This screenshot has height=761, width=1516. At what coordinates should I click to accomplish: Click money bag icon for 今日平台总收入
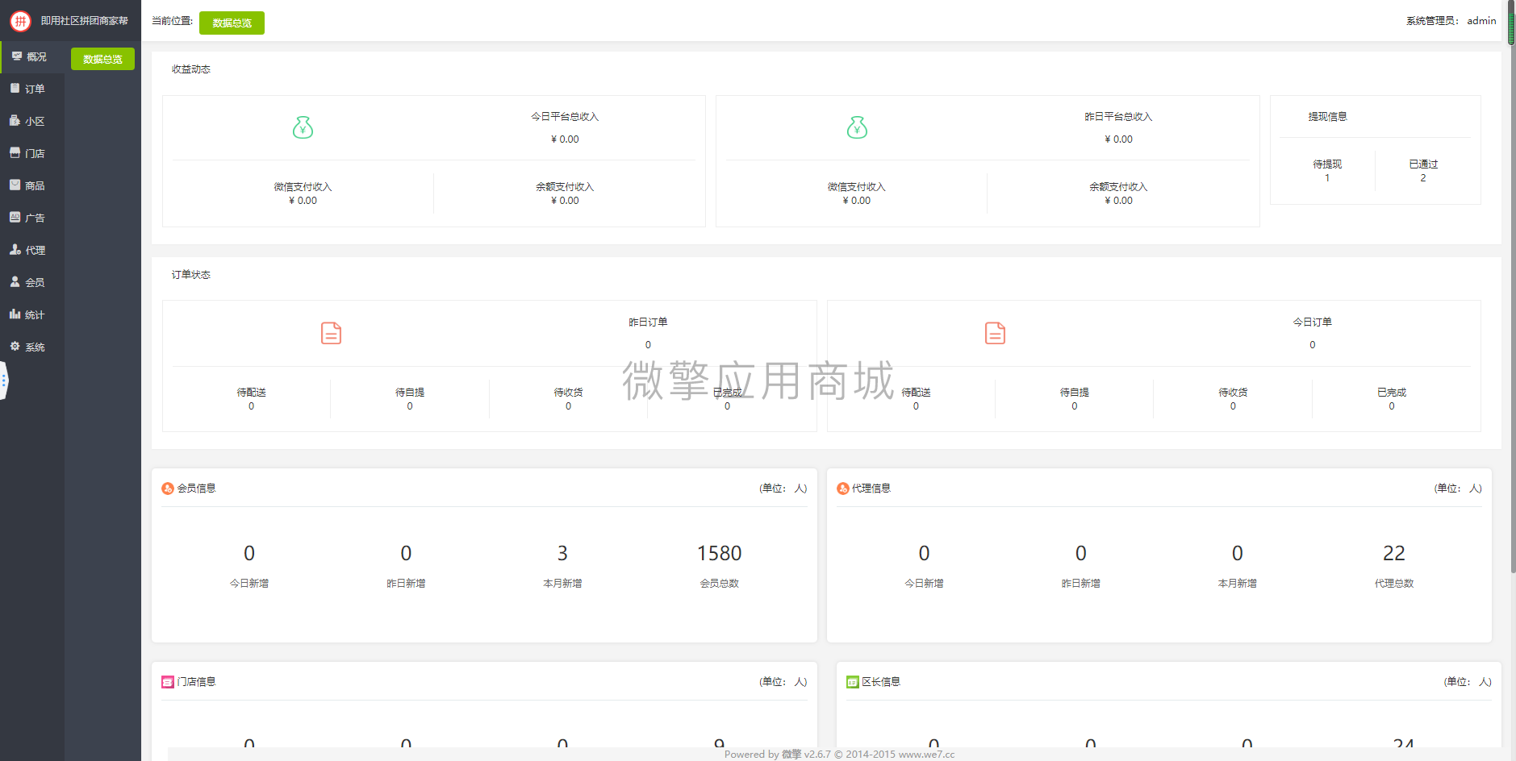coord(303,127)
